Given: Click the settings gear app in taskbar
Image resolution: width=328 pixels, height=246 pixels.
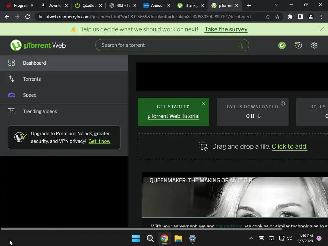Looking at the screenshot, I should [x=193, y=238].
